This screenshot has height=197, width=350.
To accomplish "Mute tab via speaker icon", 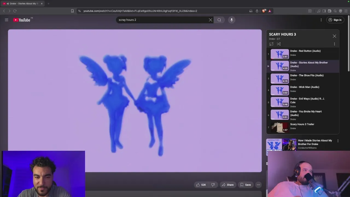I will tap(8, 4).
